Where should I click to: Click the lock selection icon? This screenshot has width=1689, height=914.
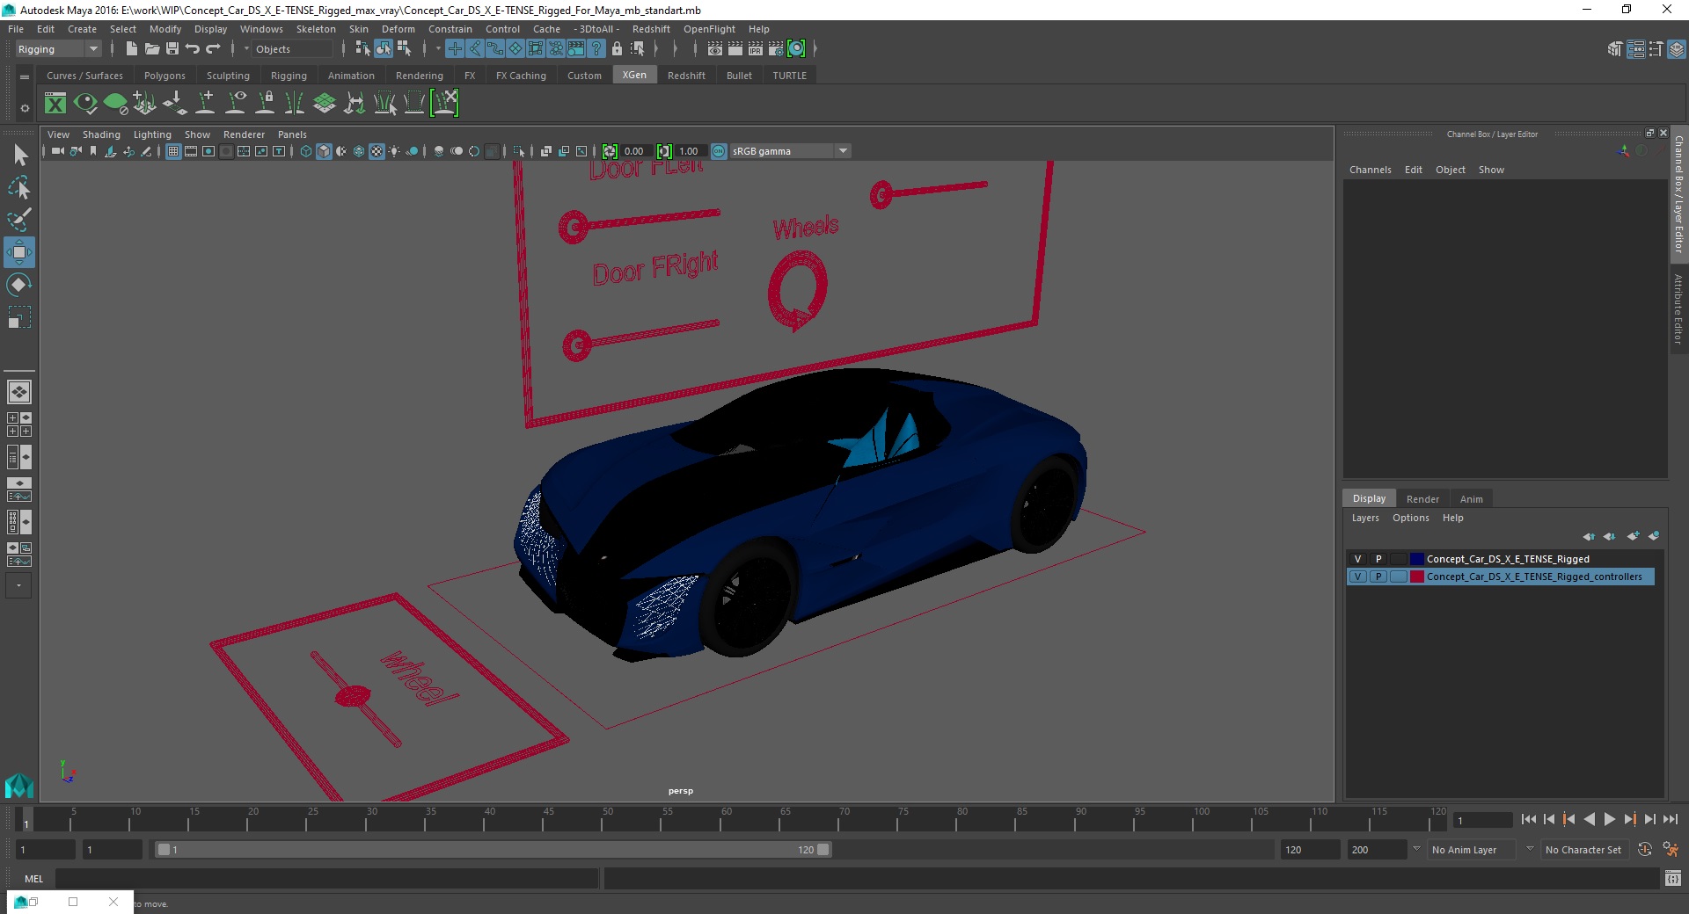617,49
